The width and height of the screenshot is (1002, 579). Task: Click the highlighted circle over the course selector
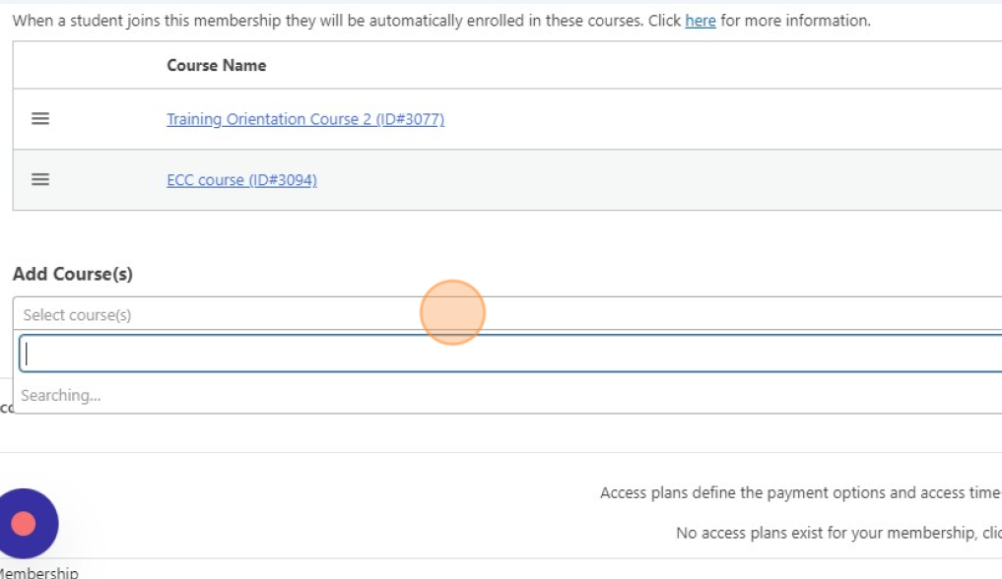(453, 310)
